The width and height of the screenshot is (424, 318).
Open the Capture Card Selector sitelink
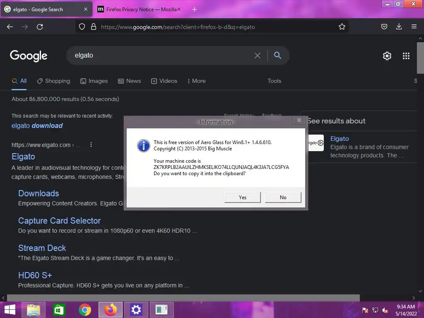60,221
